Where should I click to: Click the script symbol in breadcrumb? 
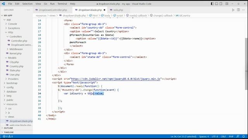tap(118, 15)
